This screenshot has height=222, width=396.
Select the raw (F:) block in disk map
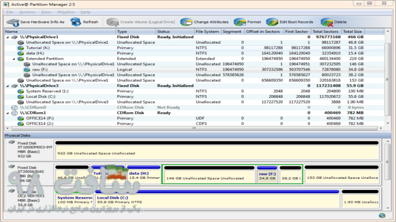[x=267, y=174]
